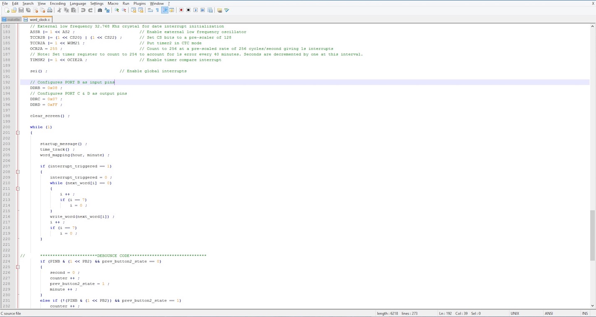Start macro recording with the red Record icon

[181, 10]
